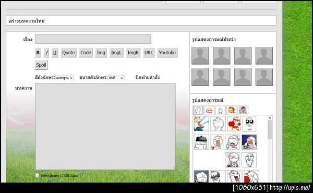313x193 pixels.
Task: Select the first favorite emoticon avatar slot
Action: point(200,56)
